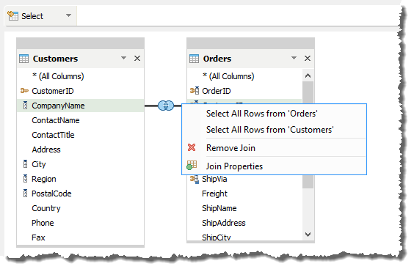Click the Orders table grid icon

[194, 59]
